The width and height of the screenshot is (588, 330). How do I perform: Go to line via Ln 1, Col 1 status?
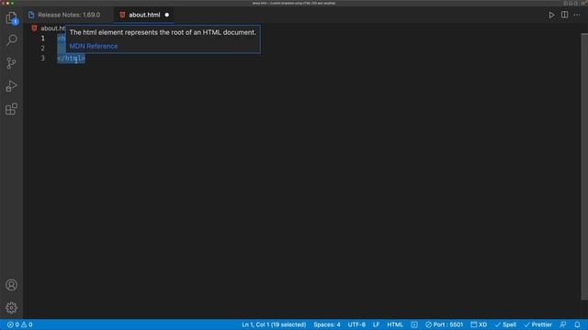(x=274, y=324)
